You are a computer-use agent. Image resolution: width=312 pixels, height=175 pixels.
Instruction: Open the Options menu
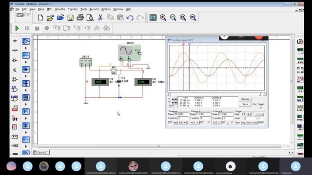(x=106, y=9)
